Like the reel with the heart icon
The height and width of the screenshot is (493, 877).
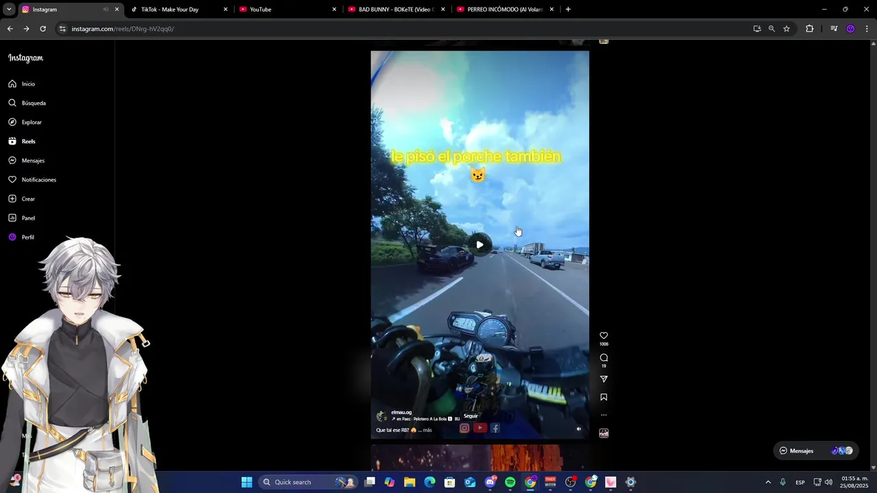[x=604, y=336]
